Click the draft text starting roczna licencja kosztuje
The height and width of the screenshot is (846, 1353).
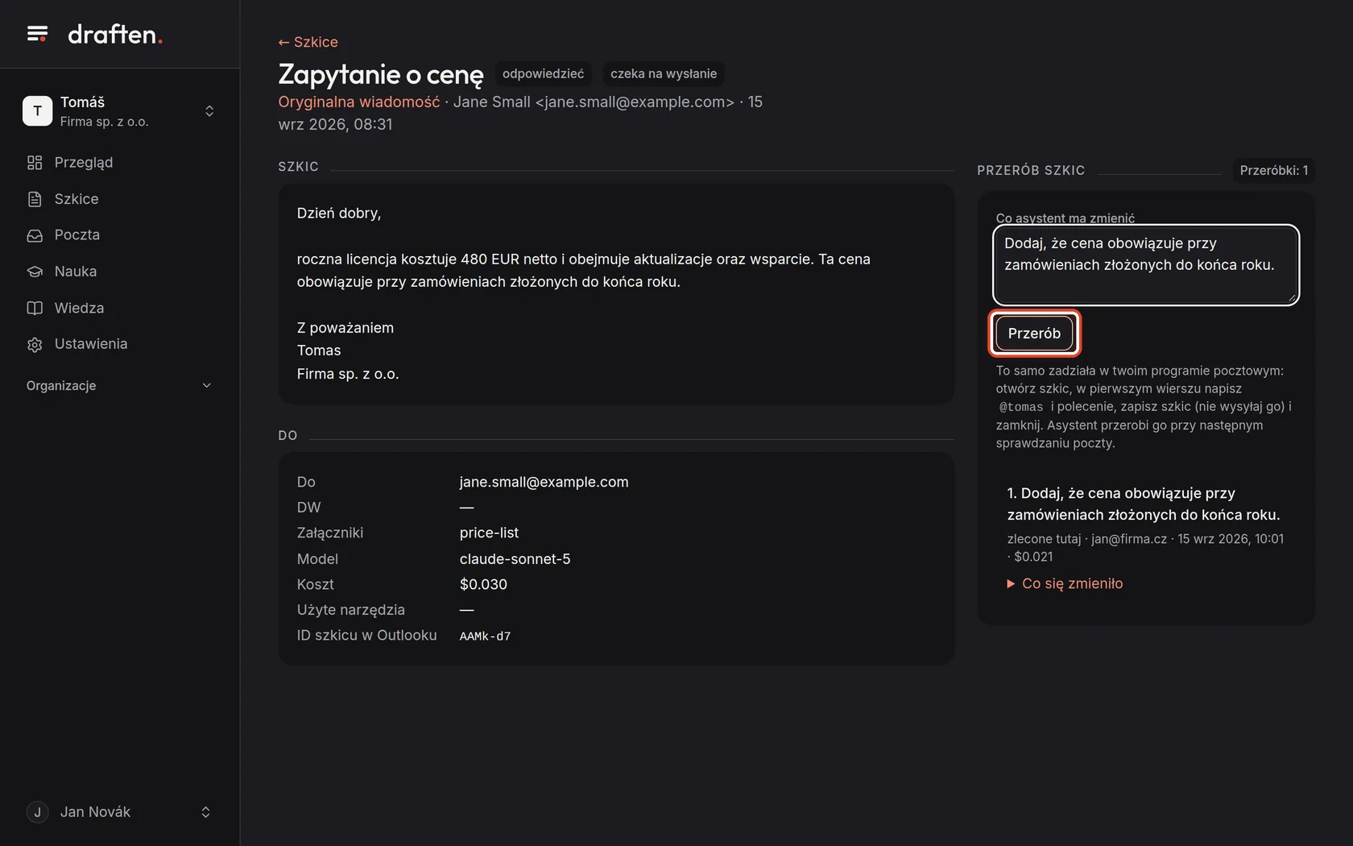[x=583, y=271]
